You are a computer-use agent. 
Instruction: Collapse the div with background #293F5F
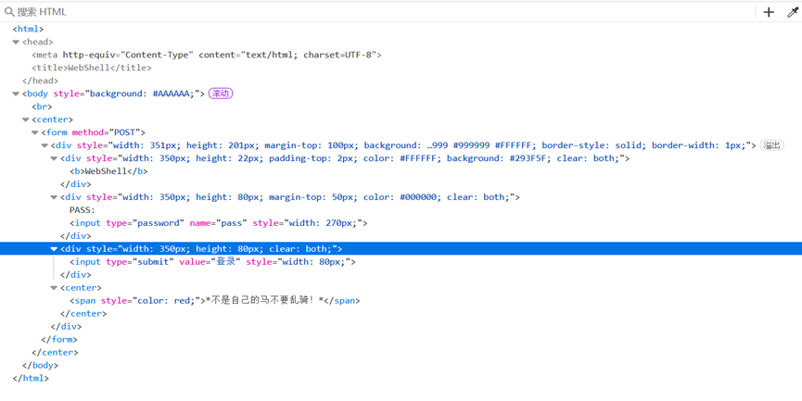coord(54,158)
